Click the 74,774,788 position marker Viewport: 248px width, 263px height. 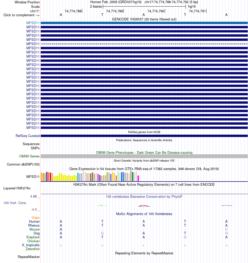[x=73, y=11]
